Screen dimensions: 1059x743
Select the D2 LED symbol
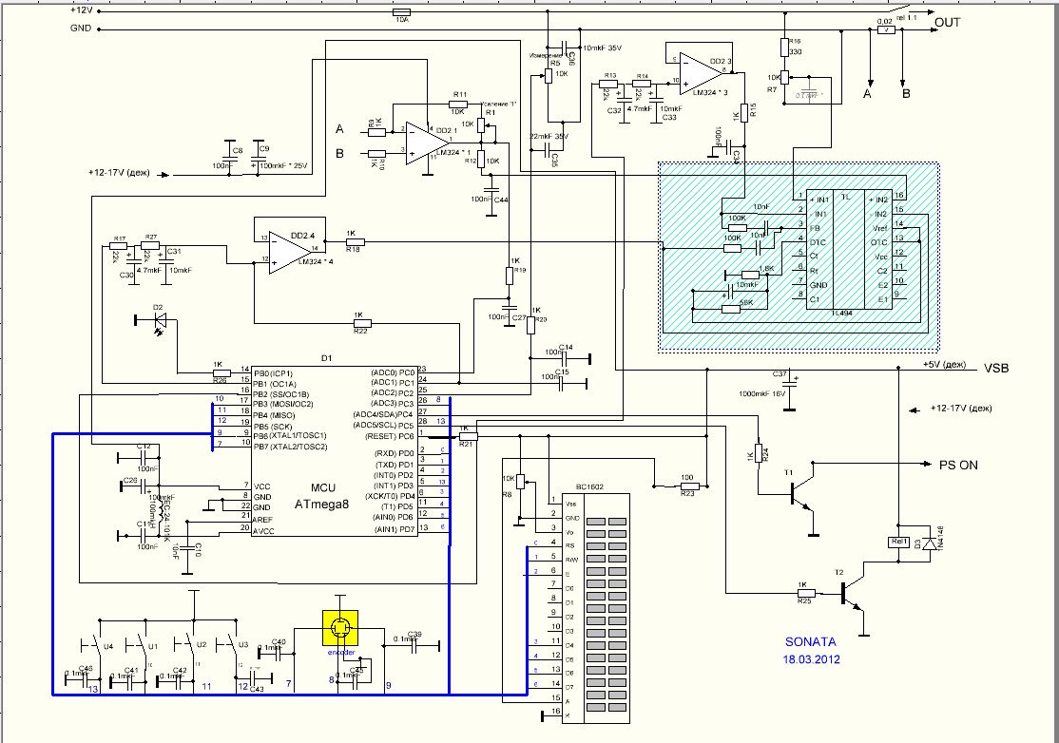(x=160, y=319)
